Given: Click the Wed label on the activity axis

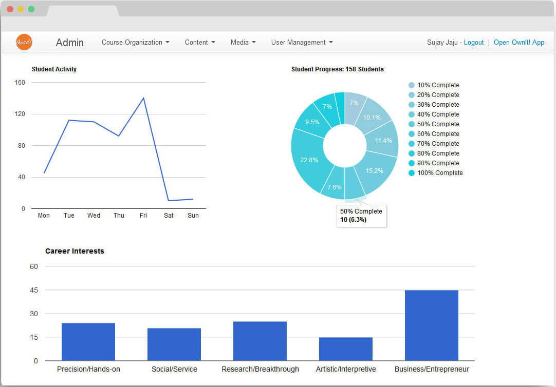Looking at the screenshot, I should point(94,215).
